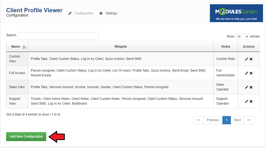
Task: Select page 1 in pagination
Action: 226,120
